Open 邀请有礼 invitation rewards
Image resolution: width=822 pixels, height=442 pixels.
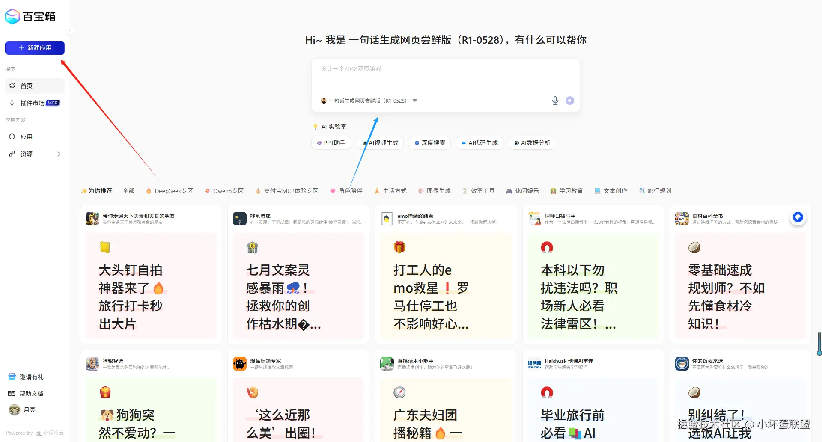tap(26, 377)
